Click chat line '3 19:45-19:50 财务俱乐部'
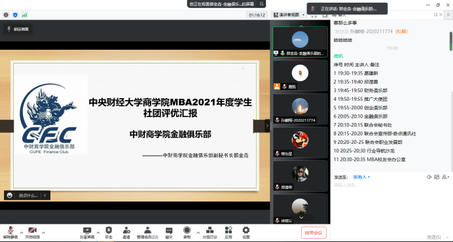The height and width of the screenshot is (242, 453). click(361, 90)
